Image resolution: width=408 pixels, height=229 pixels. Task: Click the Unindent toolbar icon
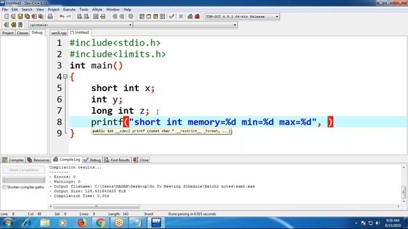pyautogui.click(x=122, y=17)
